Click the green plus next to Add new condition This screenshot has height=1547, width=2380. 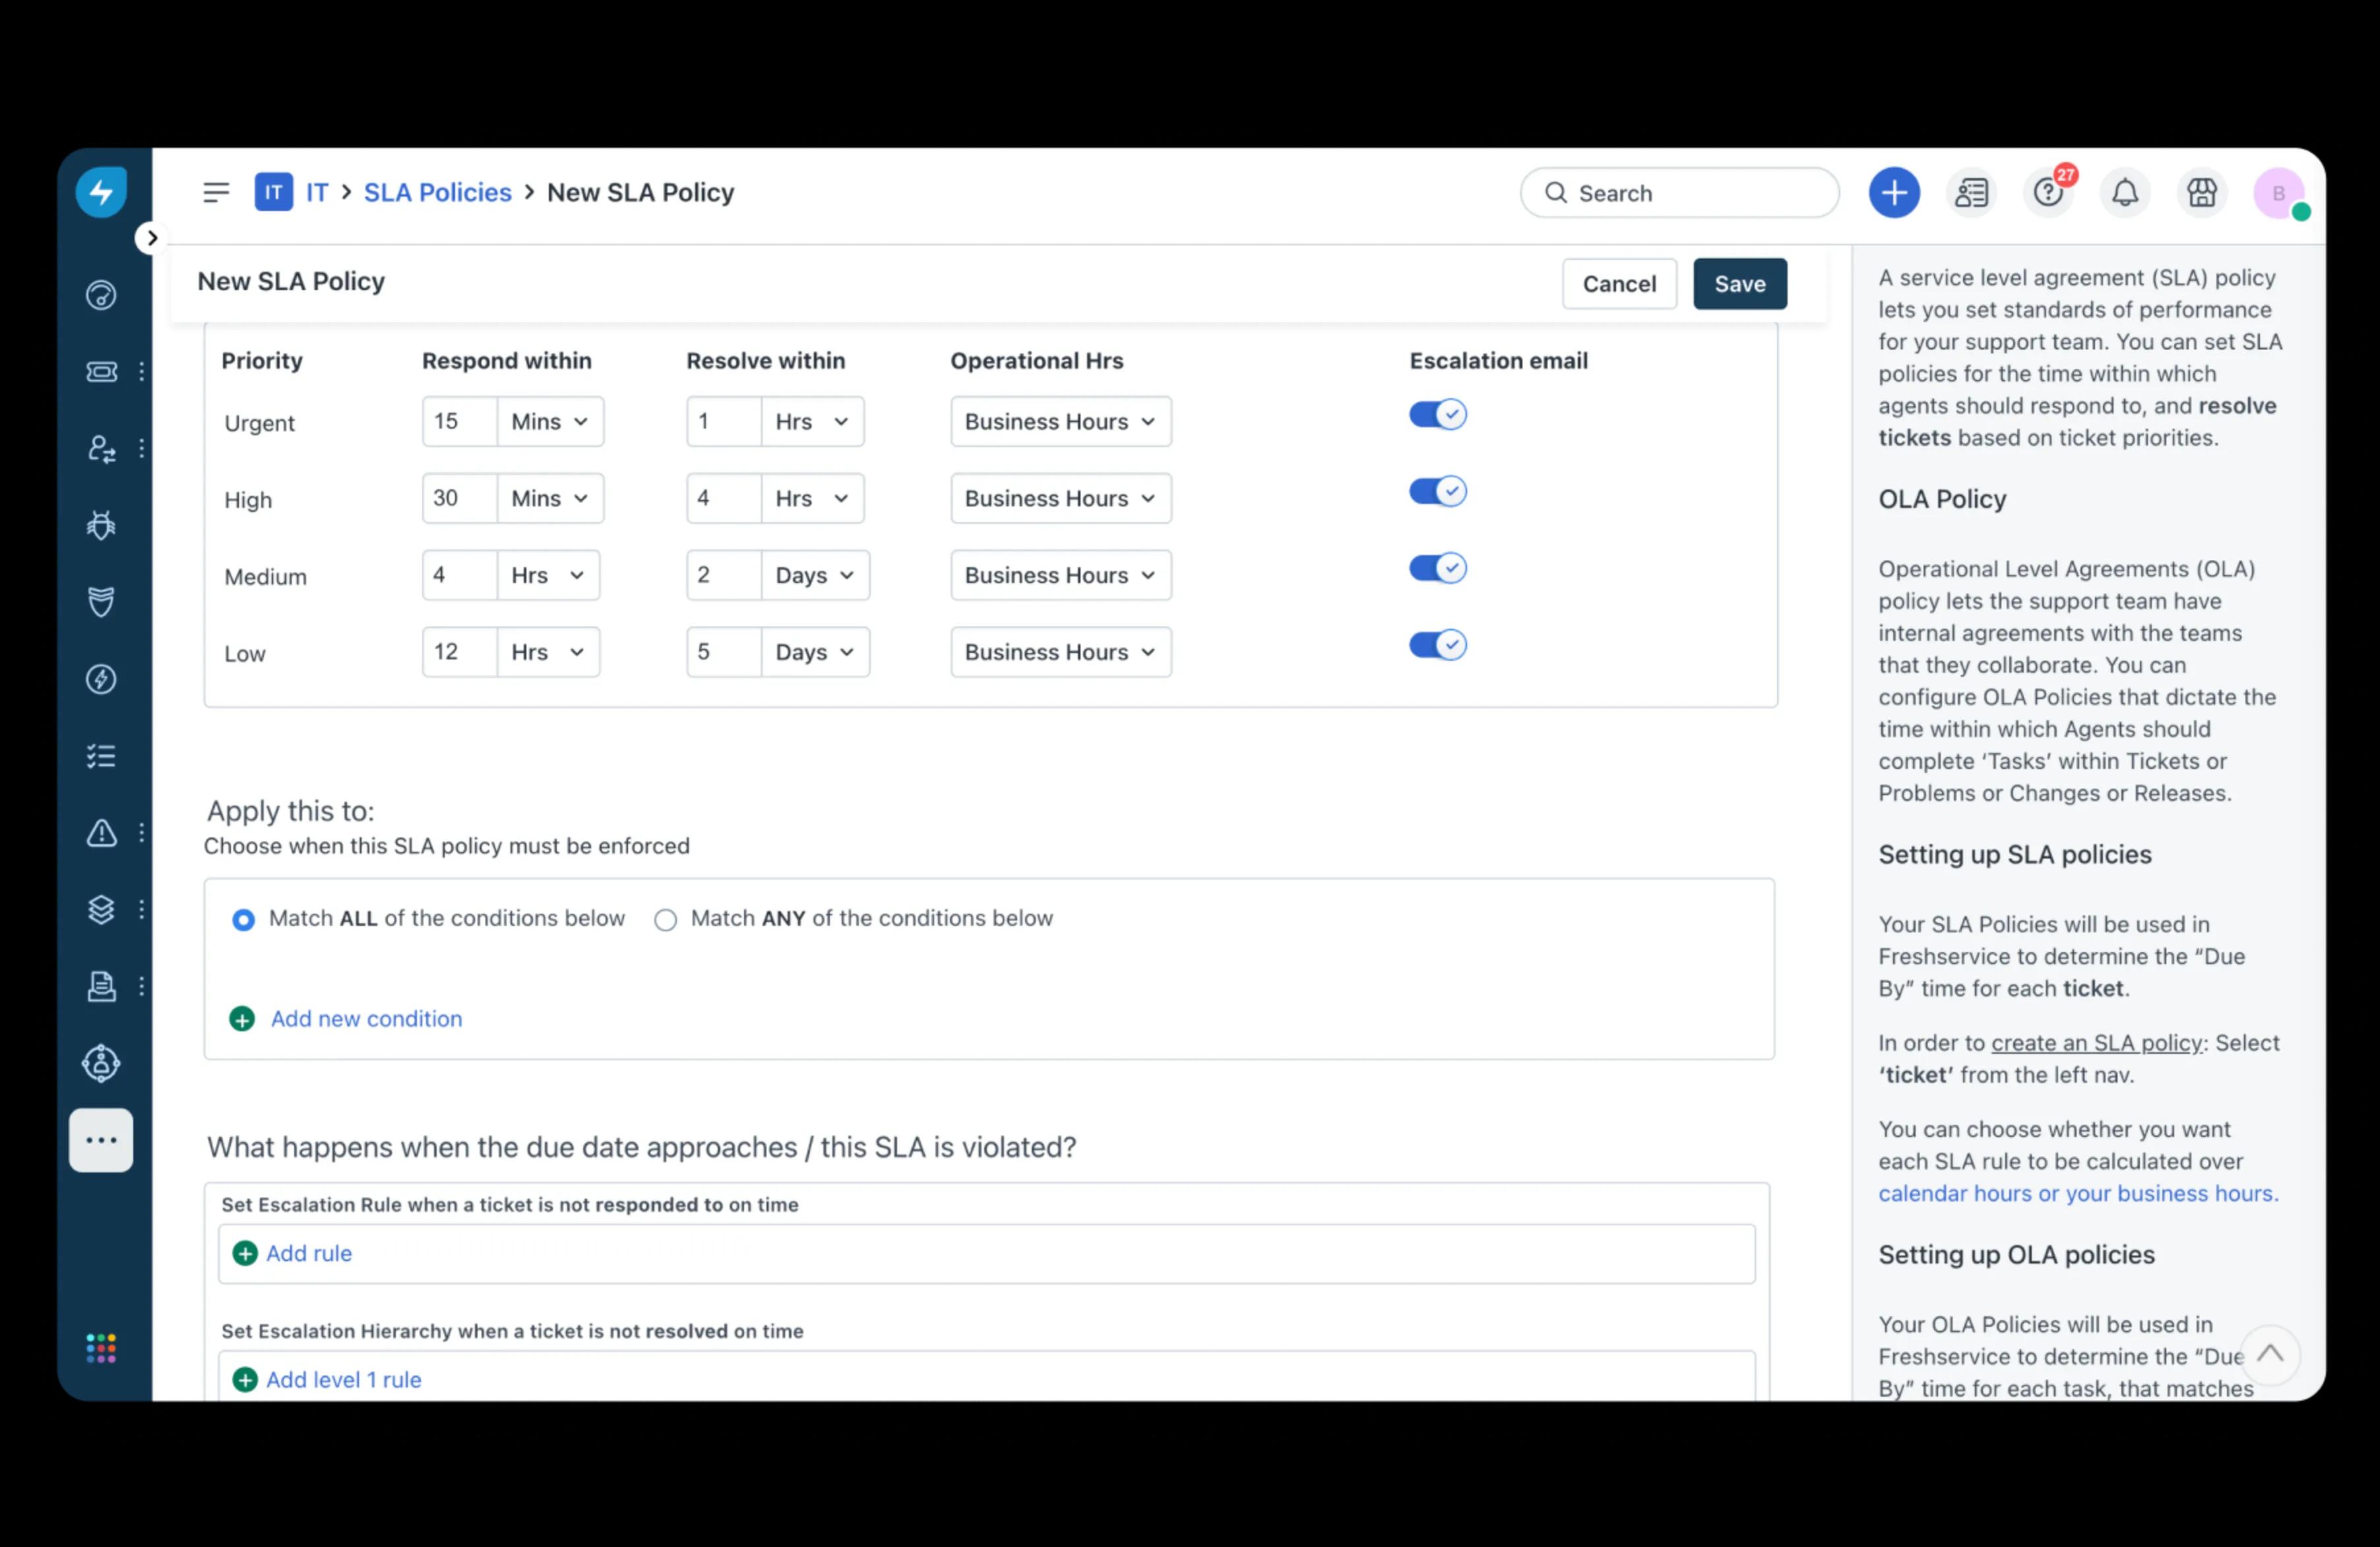[x=242, y=1018]
